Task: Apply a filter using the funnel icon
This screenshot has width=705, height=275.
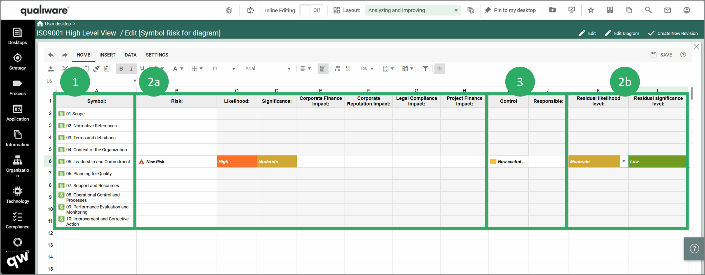Action: [x=425, y=68]
